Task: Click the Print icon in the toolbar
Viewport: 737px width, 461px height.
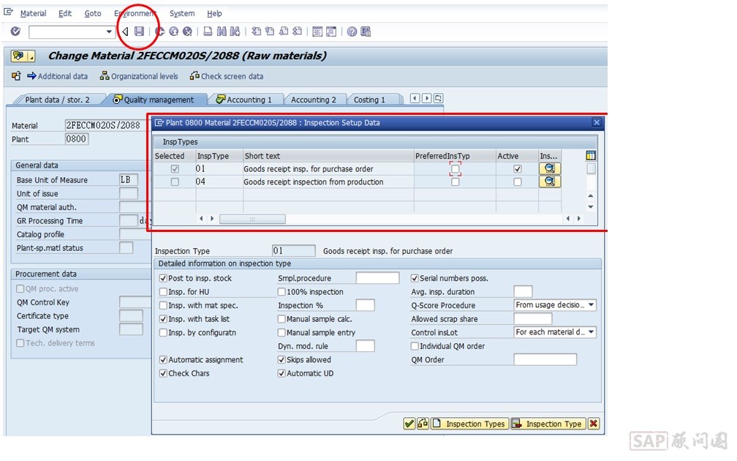Action: point(208,31)
